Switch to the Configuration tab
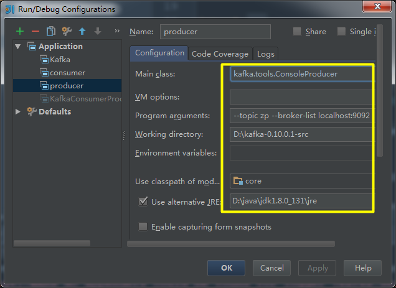 pos(159,53)
